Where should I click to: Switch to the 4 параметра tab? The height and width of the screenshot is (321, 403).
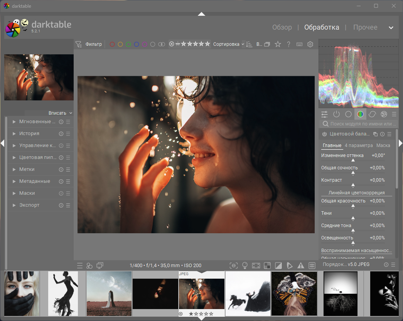click(x=359, y=145)
